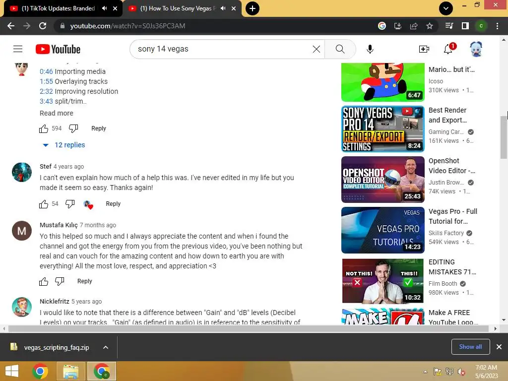
Task: Open the Create video icon
Action: click(424, 49)
